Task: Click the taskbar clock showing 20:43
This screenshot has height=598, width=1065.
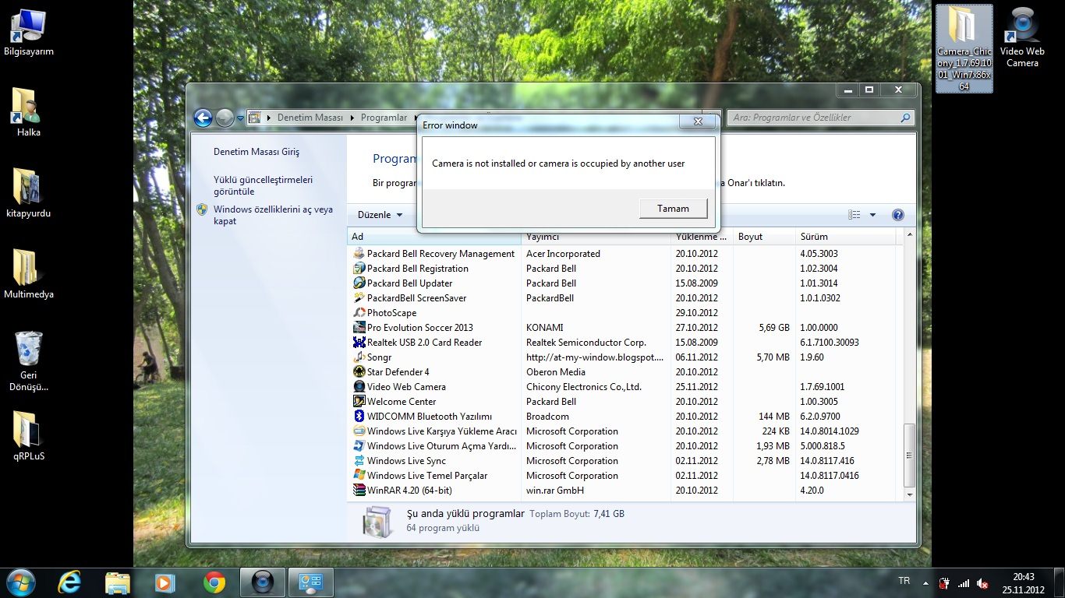Action: click(1023, 583)
